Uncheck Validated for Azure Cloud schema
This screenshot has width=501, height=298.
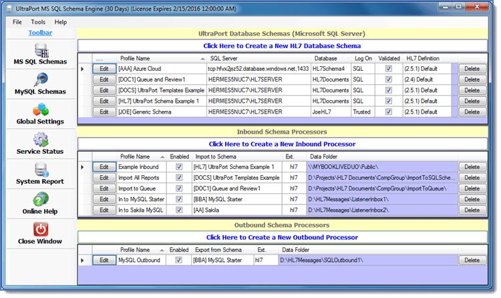tap(389, 68)
